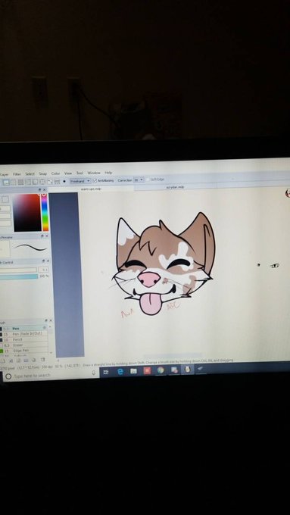Enable the Vanishing Point snap icon

[28, 182]
